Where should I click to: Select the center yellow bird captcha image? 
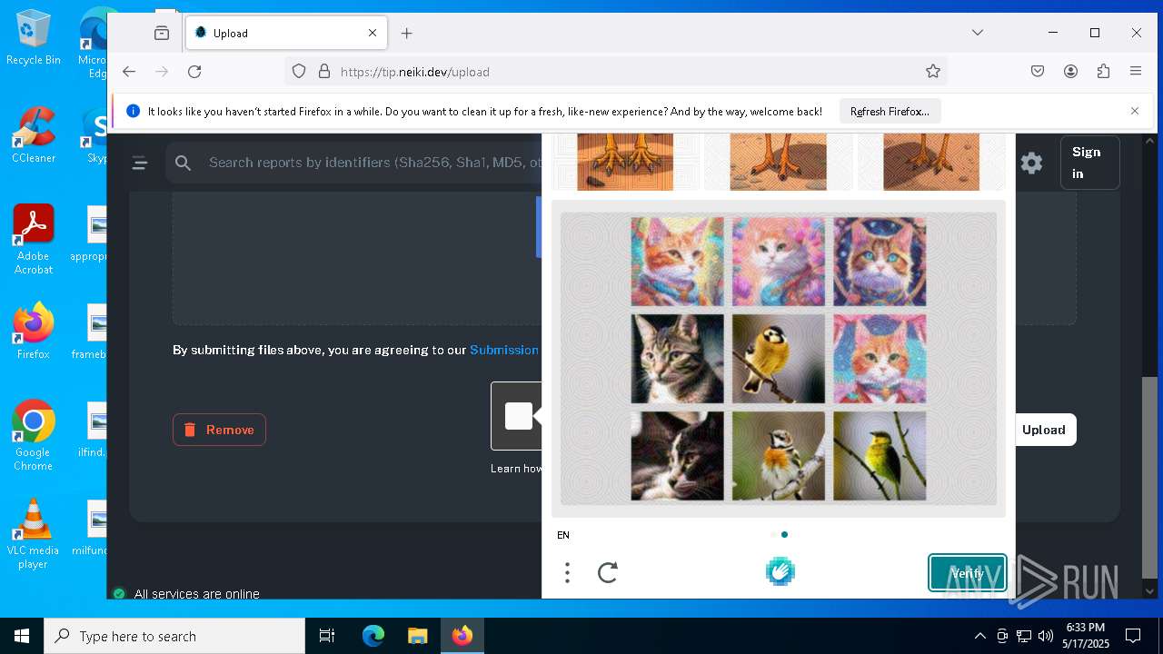click(779, 359)
